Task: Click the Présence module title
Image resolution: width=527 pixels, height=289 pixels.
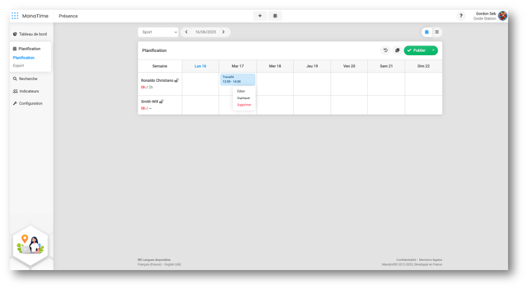Action: [68, 16]
